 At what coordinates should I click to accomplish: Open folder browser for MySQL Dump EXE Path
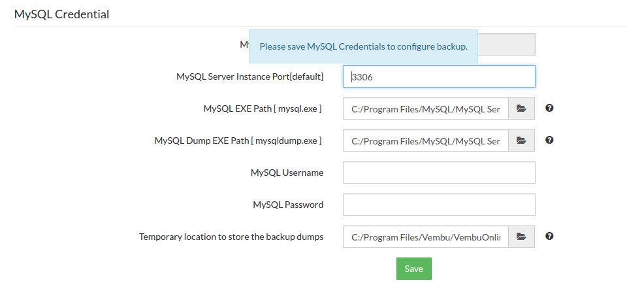tap(521, 141)
